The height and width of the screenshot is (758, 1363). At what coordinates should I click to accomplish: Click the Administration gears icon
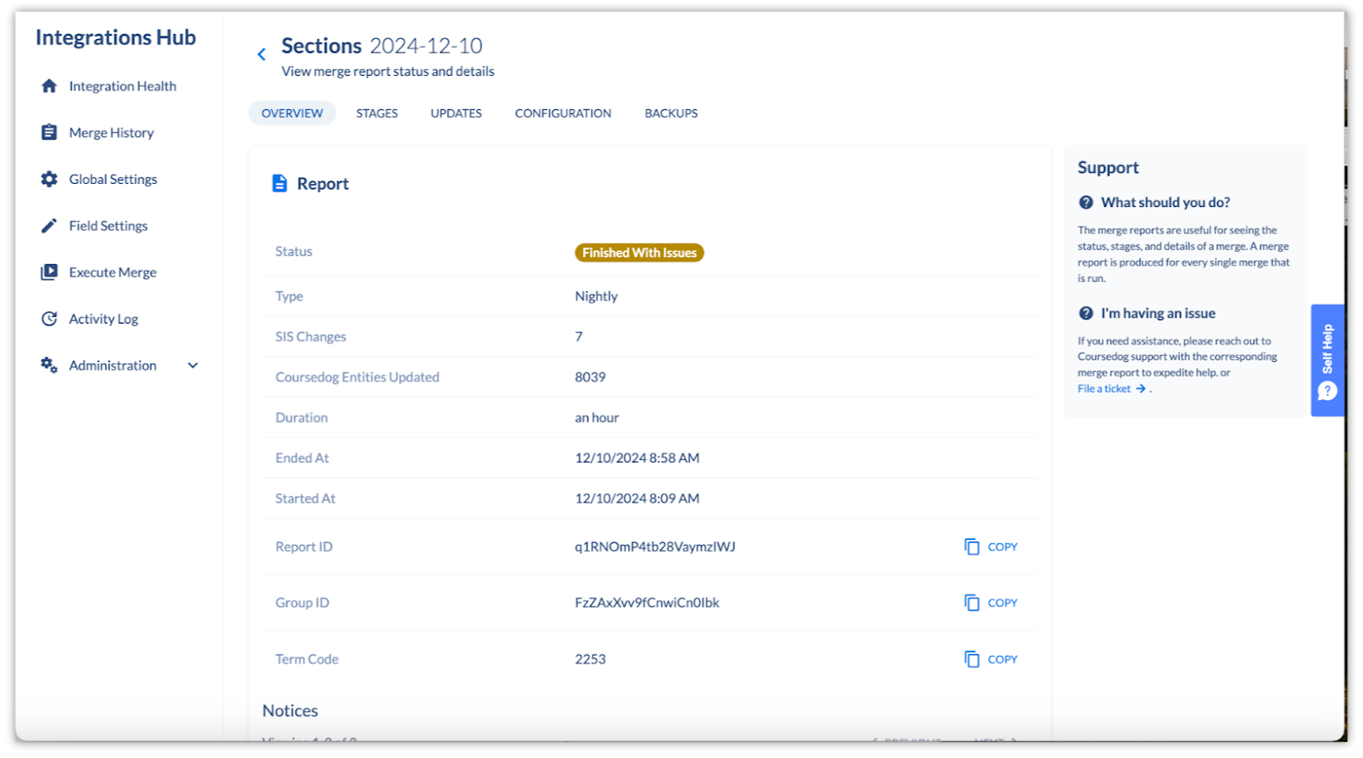(49, 365)
